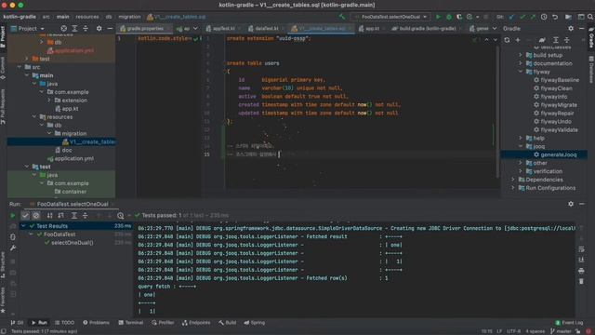The width and height of the screenshot is (595, 335).
Task: Open the hidden editor tabs dropdown arrow
Action: [x=495, y=29]
